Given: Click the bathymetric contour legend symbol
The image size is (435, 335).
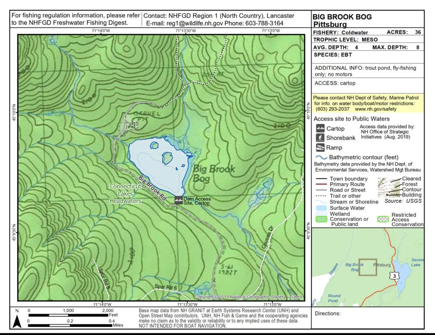Looking at the screenshot, I should click(321, 158).
